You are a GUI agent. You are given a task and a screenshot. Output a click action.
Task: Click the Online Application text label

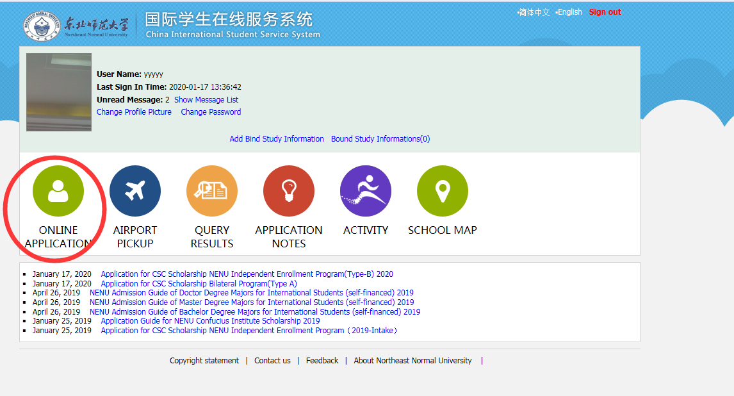click(x=58, y=237)
